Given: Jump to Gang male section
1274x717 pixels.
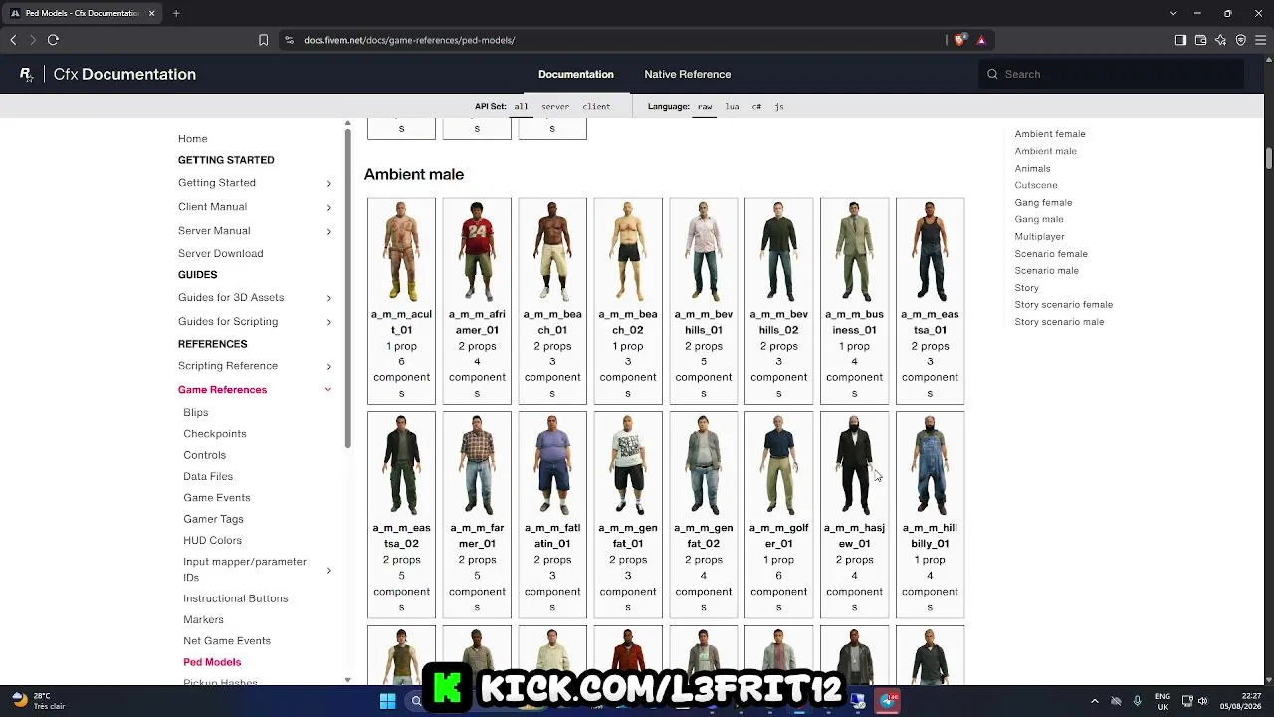Looking at the screenshot, I should coord(1039,219).
